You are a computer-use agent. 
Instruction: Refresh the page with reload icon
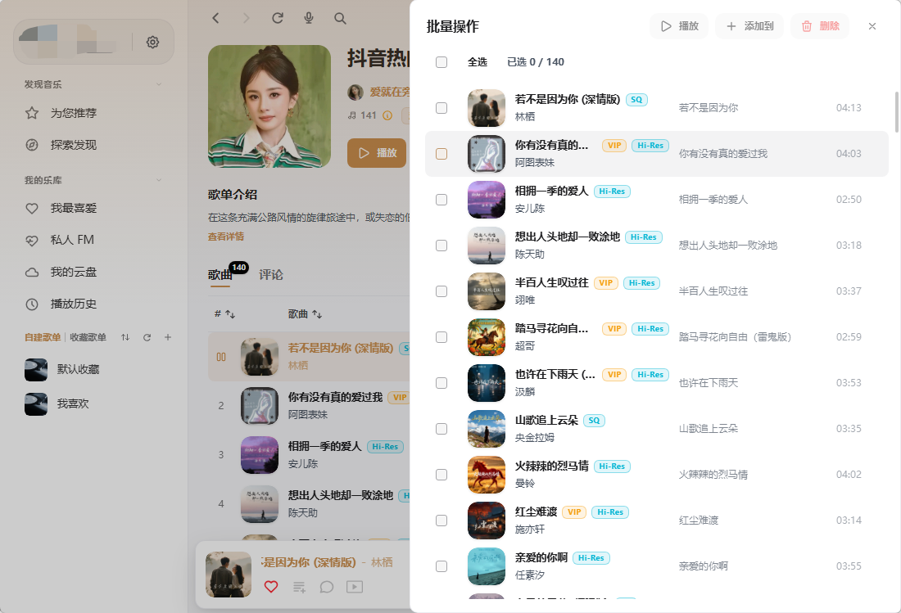[278, 18]
